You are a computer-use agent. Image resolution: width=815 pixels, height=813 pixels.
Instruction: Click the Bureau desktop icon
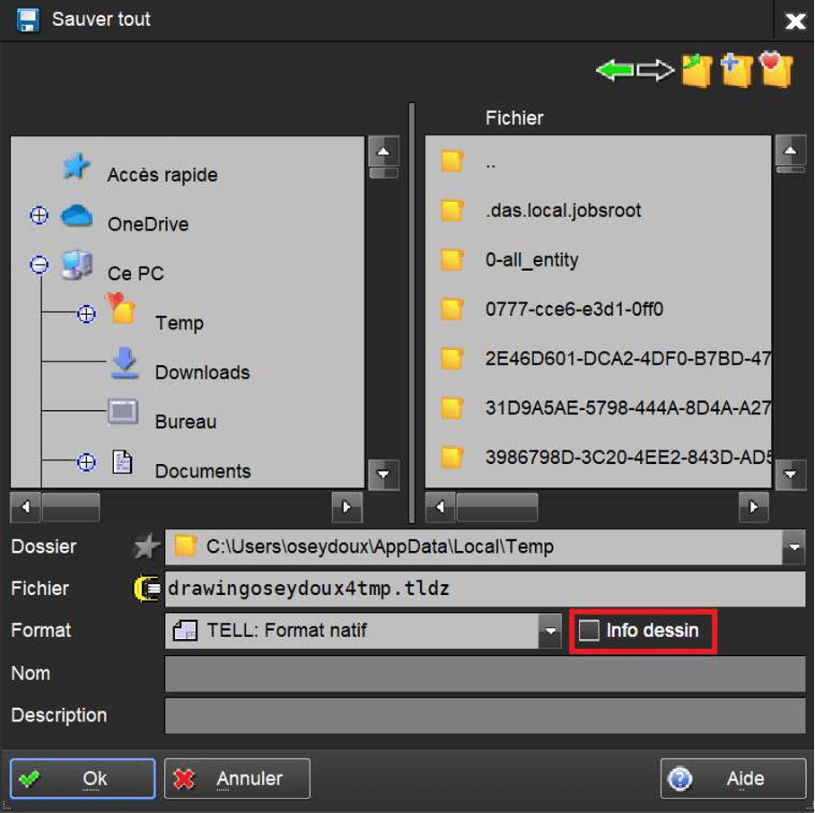(123, 412)
